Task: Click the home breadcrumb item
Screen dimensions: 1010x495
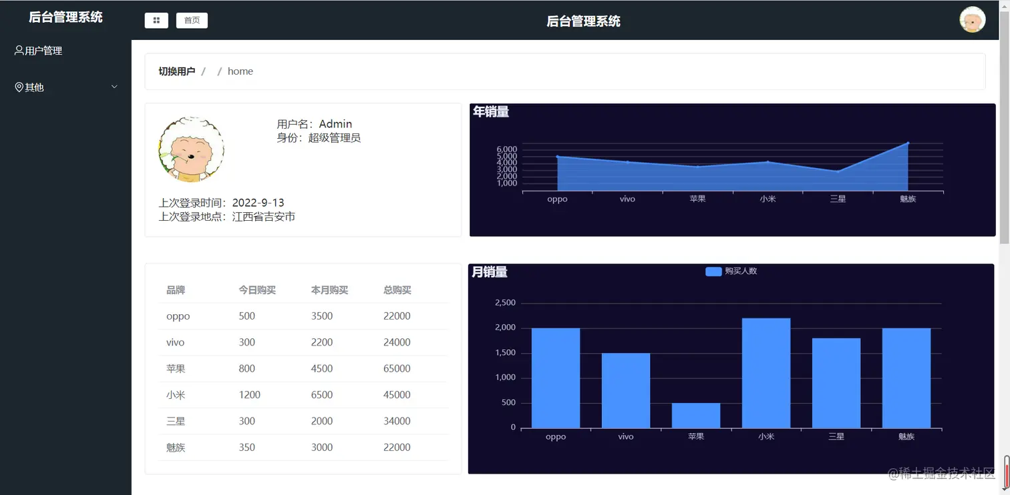Action: click(x=240, y=71)
